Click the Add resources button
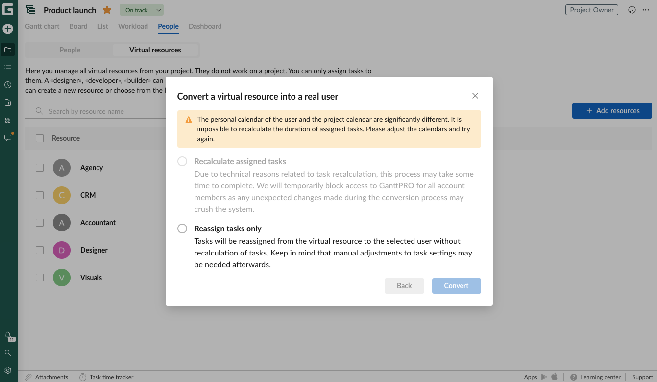Image resolution: width=657 pixels, height=382 pixels. pos(612,111)
